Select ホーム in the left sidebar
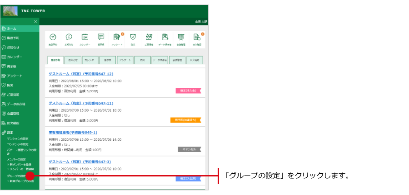409x195 pixels. 11,29
